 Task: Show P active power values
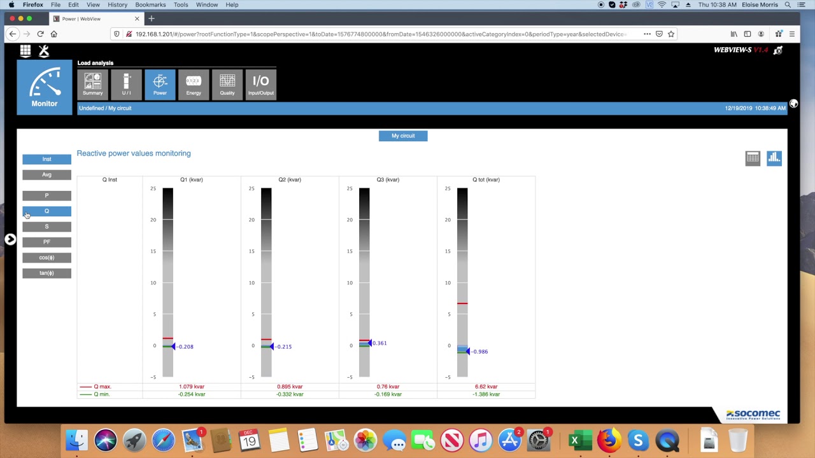[46, 195]
